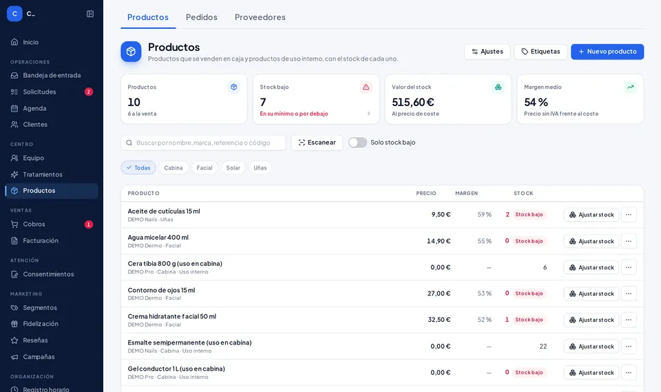Click the blue C workspace logo
The width and height of the screenshot is (661, 392).
pos(14,14)
